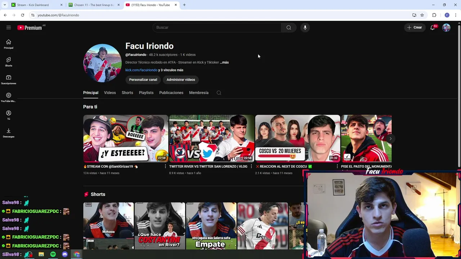Open Shorts in the left sidebar

click(9, 62)
